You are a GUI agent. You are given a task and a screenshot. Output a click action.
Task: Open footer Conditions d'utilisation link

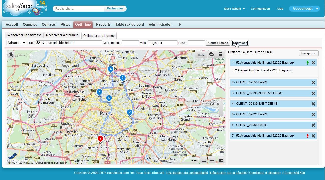pyautogui.click(x=265, y=173)
